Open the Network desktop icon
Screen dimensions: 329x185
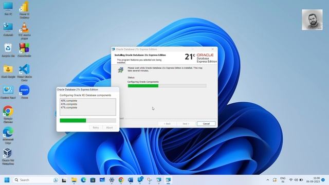click(8, 29)
